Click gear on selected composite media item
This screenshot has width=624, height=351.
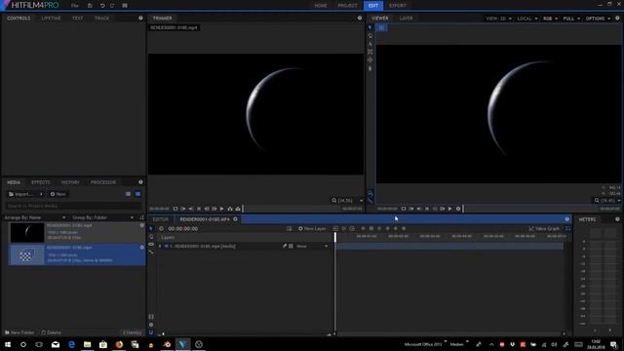pos(142,247)
